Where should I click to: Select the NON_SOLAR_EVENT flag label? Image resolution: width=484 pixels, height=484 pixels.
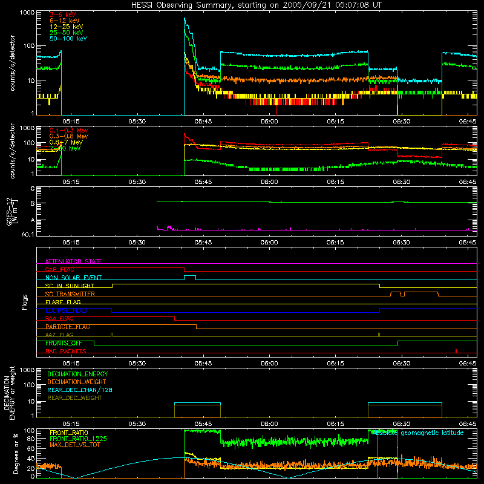73,278
